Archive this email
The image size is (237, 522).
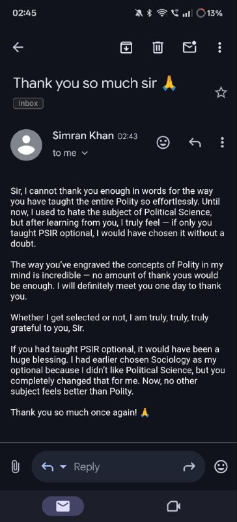tap(126, 48)
